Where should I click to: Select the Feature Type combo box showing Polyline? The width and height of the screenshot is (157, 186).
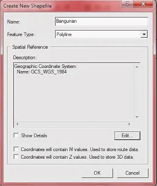pyautogui.click(x=101, y=34)
